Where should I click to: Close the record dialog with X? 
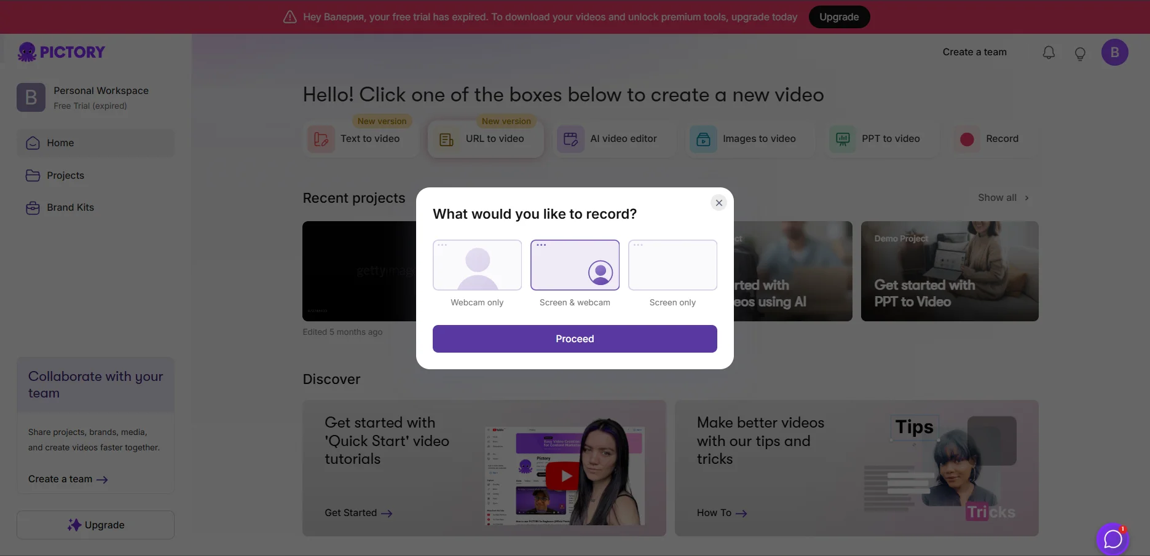pyautogui.click(x=719, y=203)
